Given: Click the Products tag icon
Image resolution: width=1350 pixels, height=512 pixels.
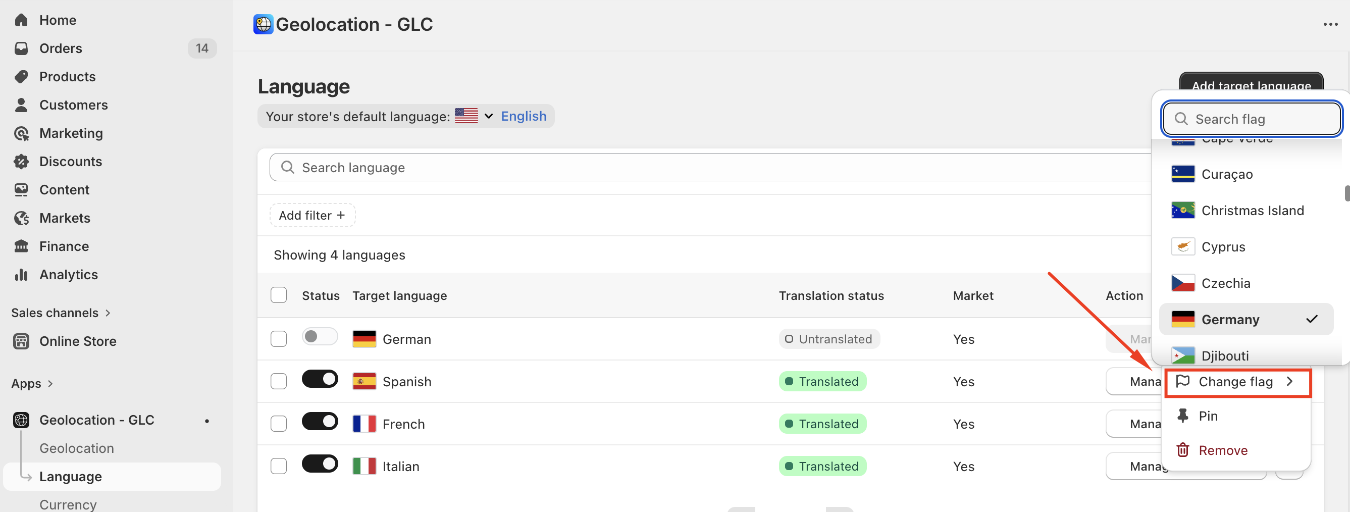Looking at the screenshot, I should pos(21,77).
